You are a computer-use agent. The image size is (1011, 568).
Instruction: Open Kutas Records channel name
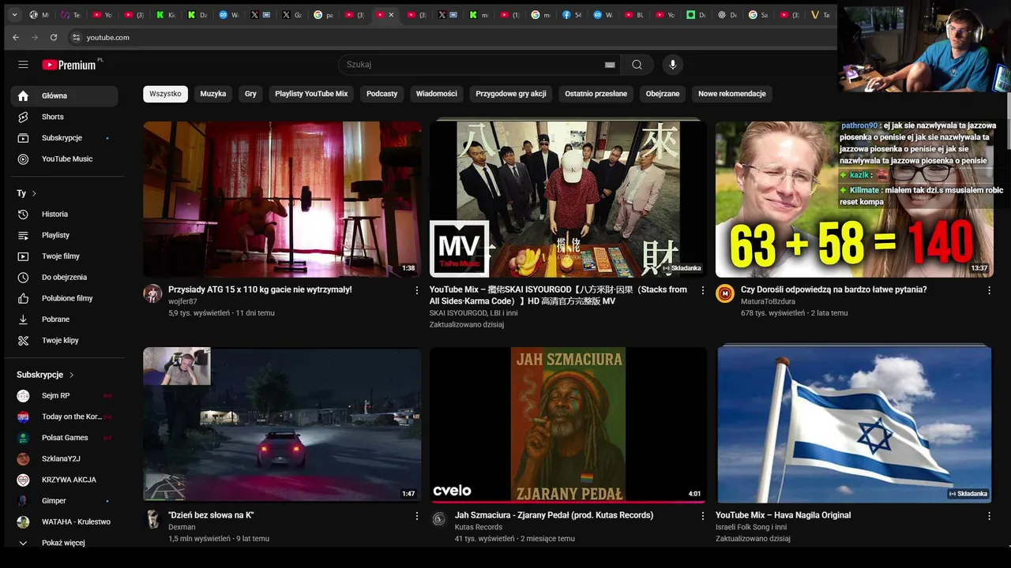(478, 527)
